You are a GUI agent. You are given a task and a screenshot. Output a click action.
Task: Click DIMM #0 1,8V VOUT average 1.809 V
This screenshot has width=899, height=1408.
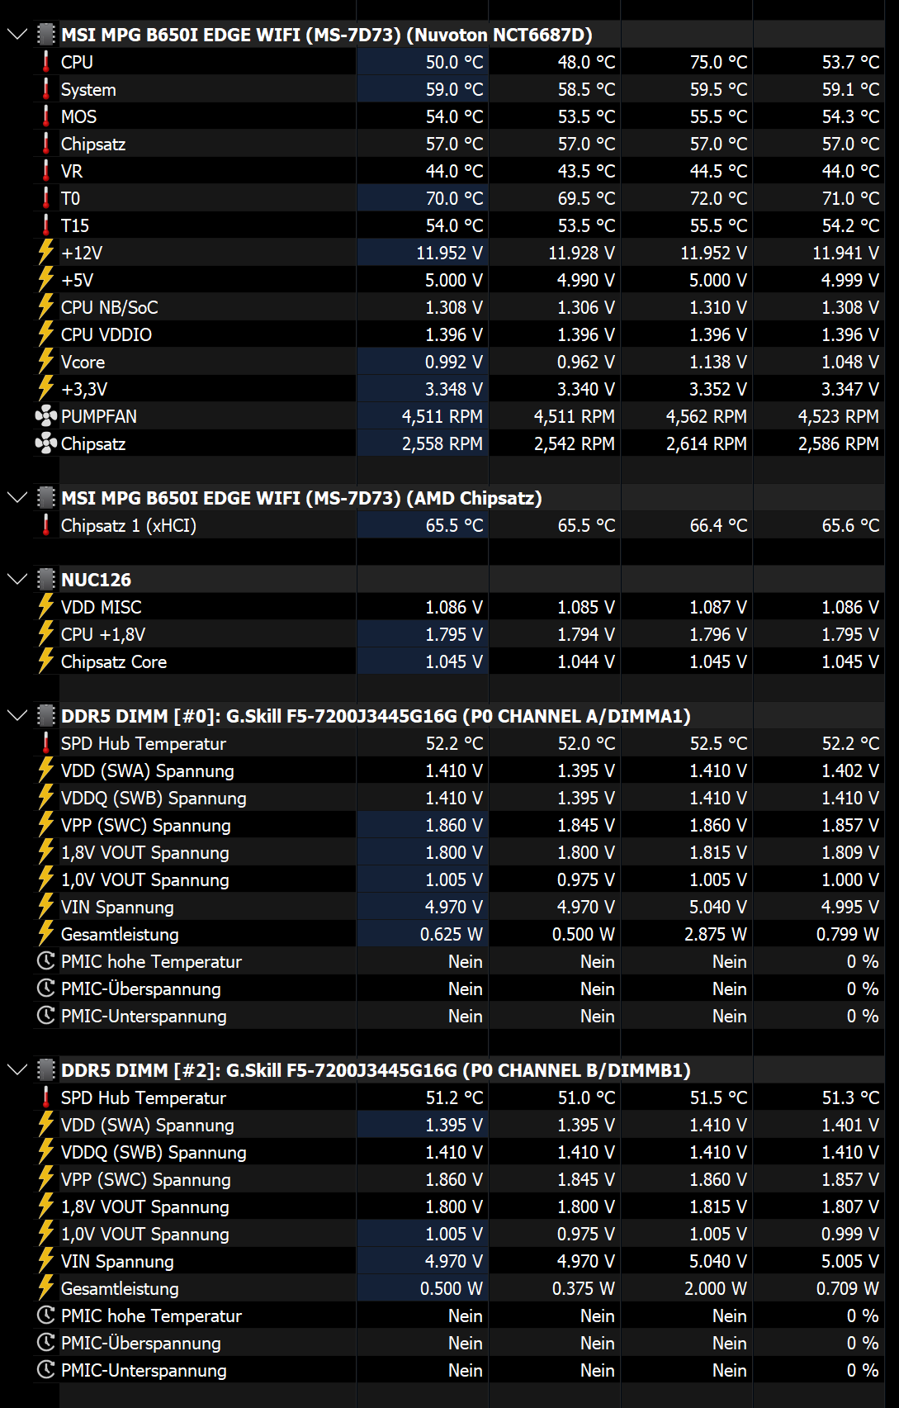[850, 852]
